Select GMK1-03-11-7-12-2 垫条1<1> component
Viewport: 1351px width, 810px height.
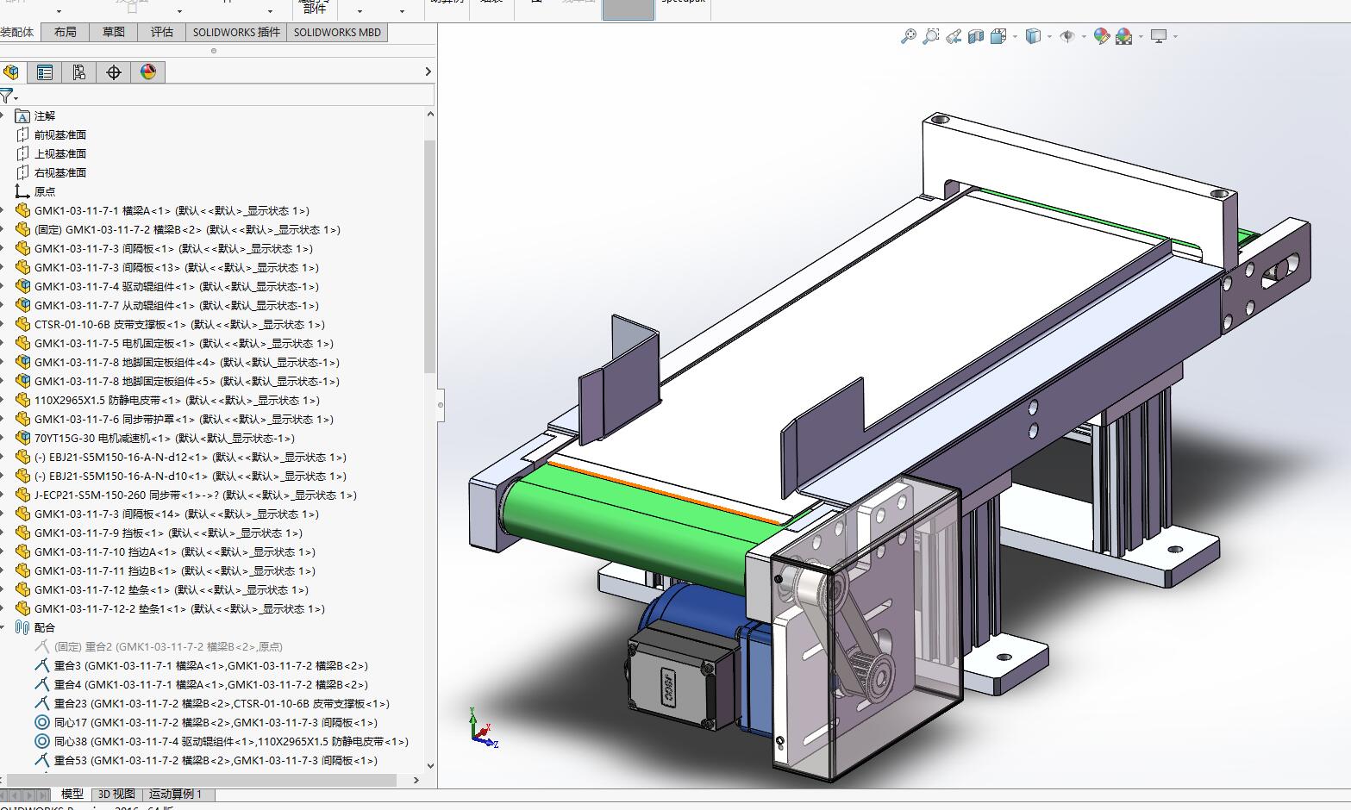point(179,608)
